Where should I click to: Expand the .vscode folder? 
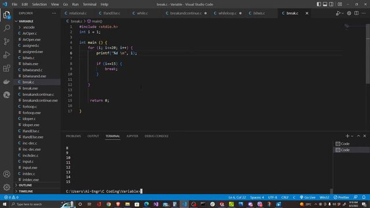point(29,27)
